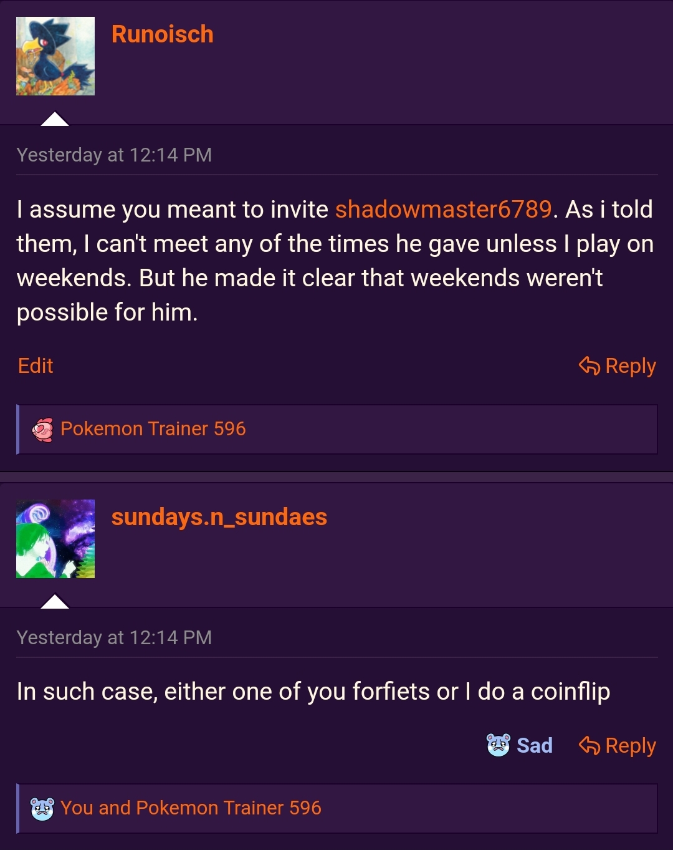This screenshot has width=673, height=850.
Task: Open second post's 12:14 PM timestamp
Action: tap(114, 638)
